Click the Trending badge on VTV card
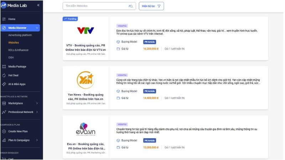This screenshot has height=160, width=285. click(x=70, y=19)
